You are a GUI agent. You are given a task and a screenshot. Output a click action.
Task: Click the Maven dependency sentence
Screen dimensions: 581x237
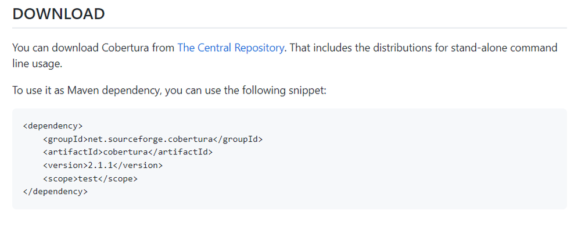coord(169,91)
